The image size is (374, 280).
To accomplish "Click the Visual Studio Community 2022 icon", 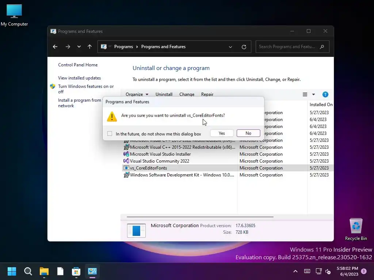I will point(126,161).
